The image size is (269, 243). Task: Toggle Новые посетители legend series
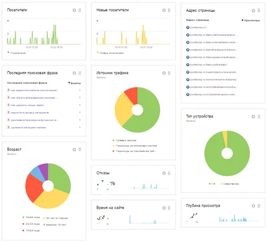click(110, 53)
